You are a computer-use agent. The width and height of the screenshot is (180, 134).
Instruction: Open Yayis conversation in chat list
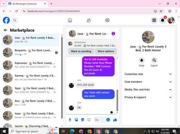click(30, 90)
